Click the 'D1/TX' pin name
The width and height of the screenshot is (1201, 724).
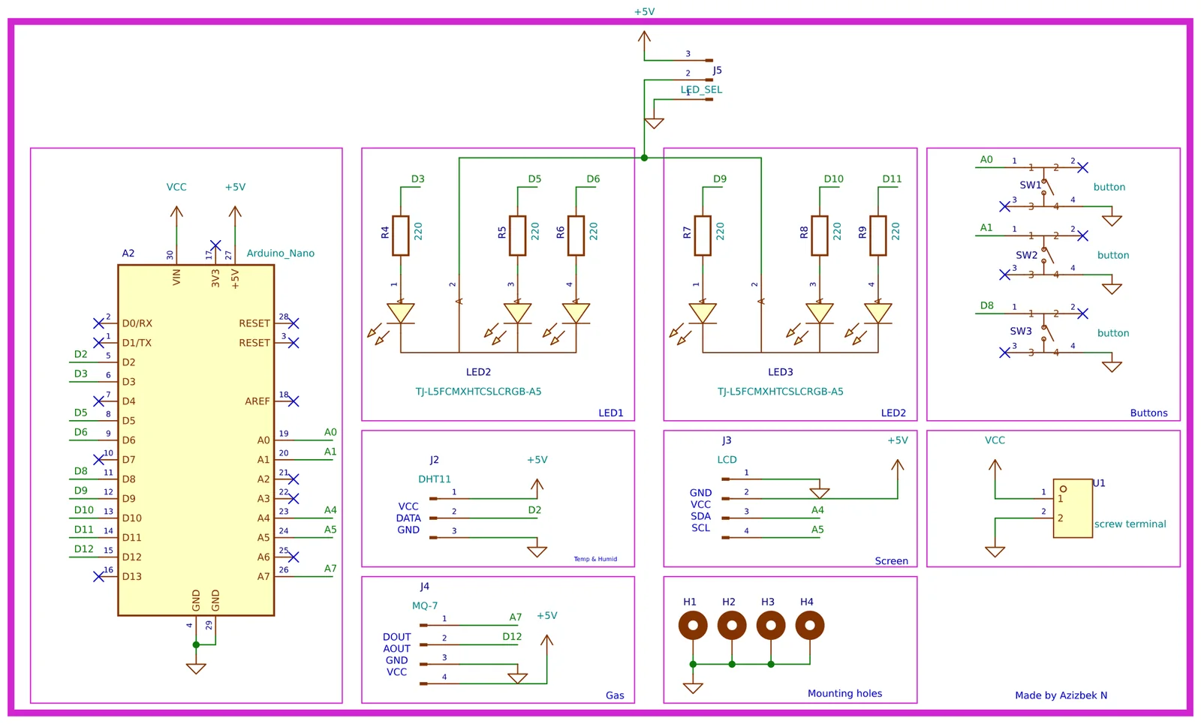tap(137, 343)
